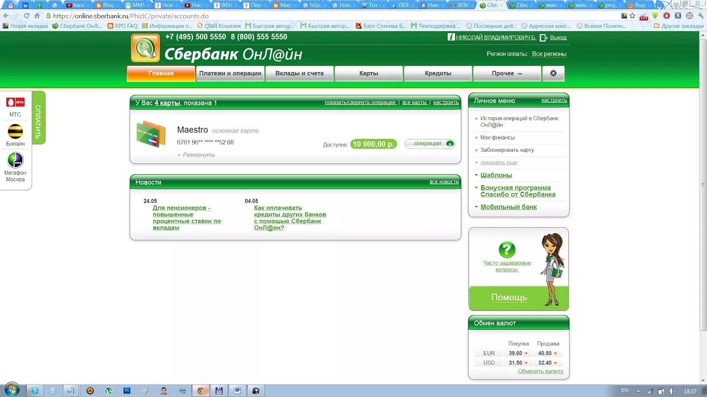707x397 pixels.
Task: Click the ОПЛАТИТЬ side tab
Action: [38, 118]
